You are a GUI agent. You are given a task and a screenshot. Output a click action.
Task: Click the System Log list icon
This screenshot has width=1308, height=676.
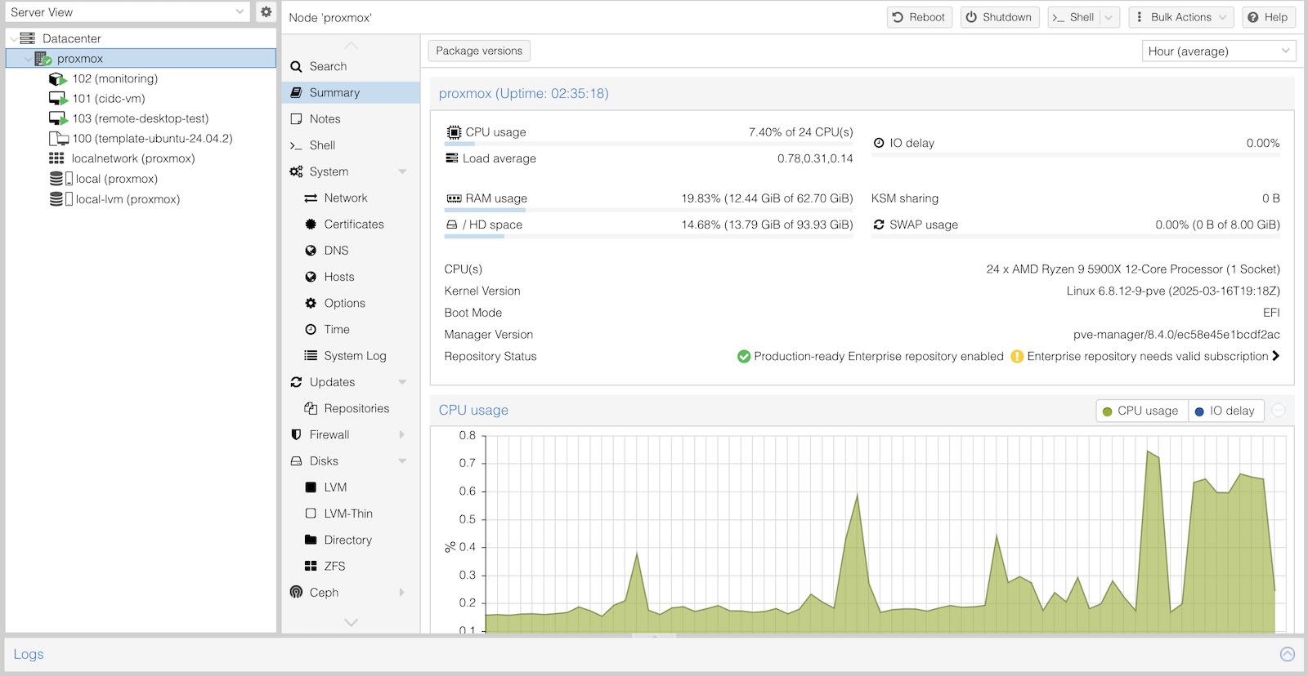click(311, 356)
